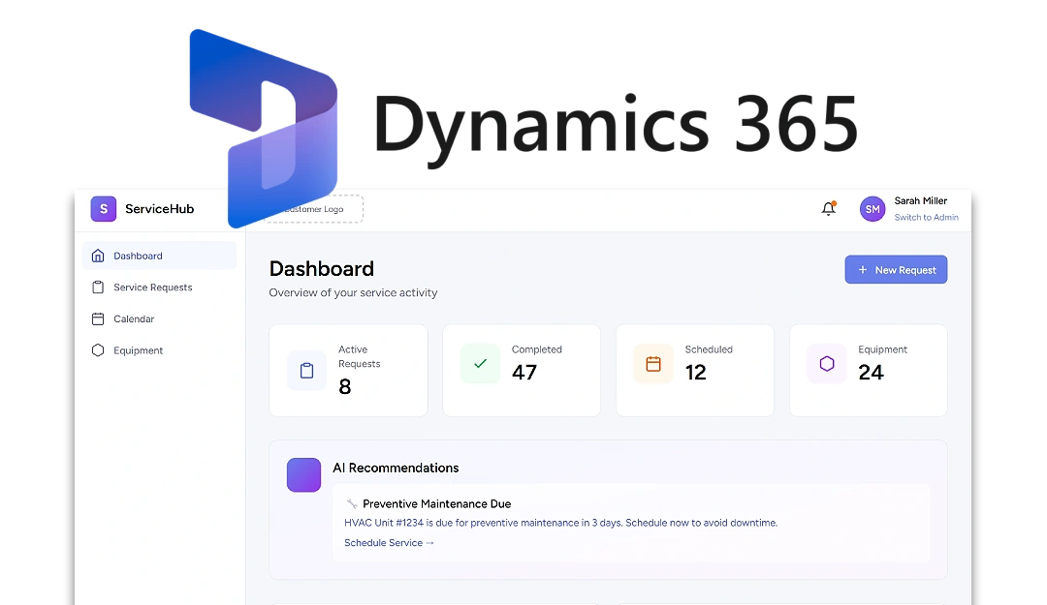Click the wrench icon next to Preventive Maintenance Due
This screenshot has width=1047, height=605.
coord(352,503)
